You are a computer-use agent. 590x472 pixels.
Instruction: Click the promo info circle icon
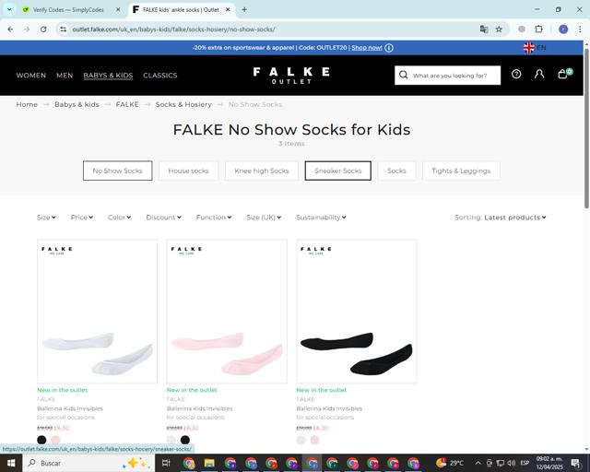(x=389, y=48)
